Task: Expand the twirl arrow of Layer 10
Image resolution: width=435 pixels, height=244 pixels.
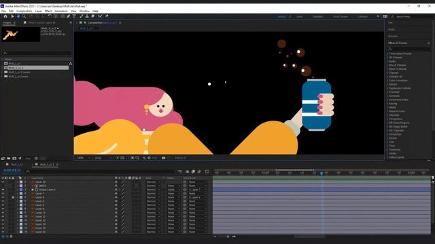Action: point(18,182)
